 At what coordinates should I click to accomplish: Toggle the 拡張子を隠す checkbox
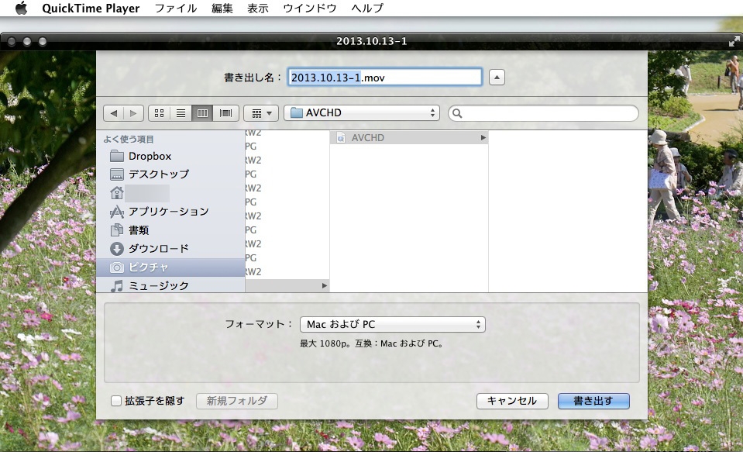[116, 401]
